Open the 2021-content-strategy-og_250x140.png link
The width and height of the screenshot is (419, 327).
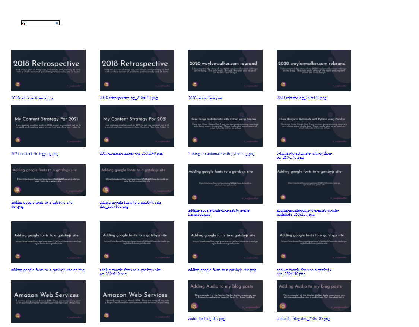coord(131,153)
